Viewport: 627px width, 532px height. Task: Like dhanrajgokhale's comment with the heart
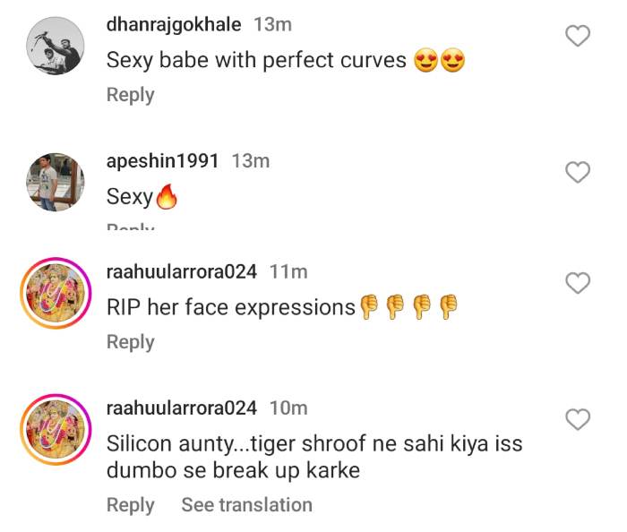pos(579,36)
